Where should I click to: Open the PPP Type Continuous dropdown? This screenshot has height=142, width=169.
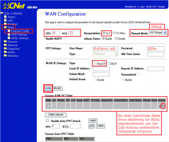(x=105, y=54)
